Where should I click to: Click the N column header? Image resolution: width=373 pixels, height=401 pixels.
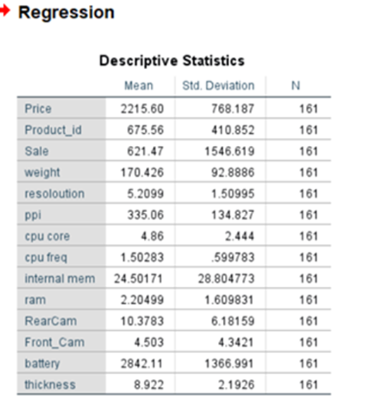click(295, 86)
